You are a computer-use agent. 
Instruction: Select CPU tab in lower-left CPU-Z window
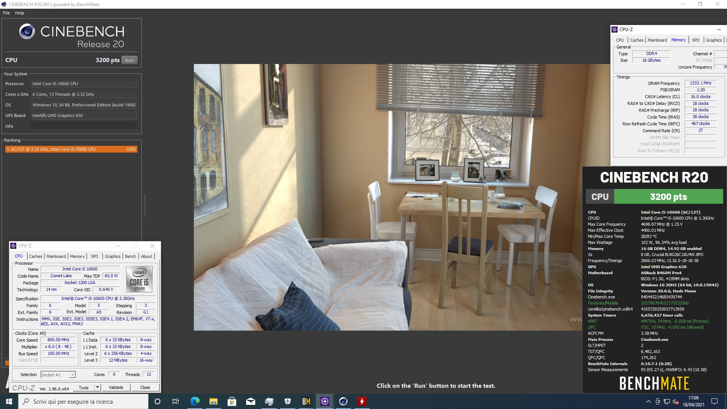pyautogui.click(x=19, y=256)
